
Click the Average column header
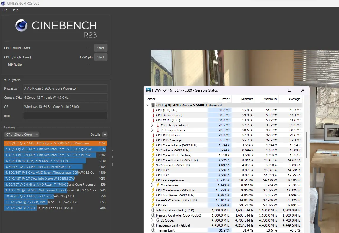pos(290,99)
